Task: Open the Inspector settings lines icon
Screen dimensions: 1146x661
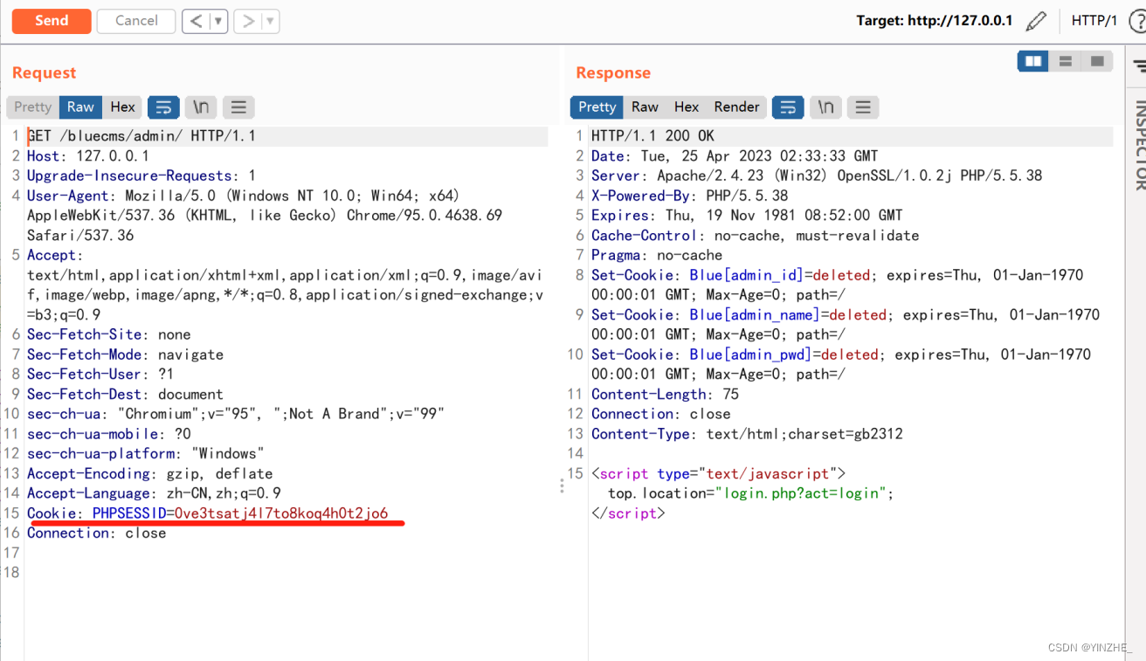Action: [1139, 66]
